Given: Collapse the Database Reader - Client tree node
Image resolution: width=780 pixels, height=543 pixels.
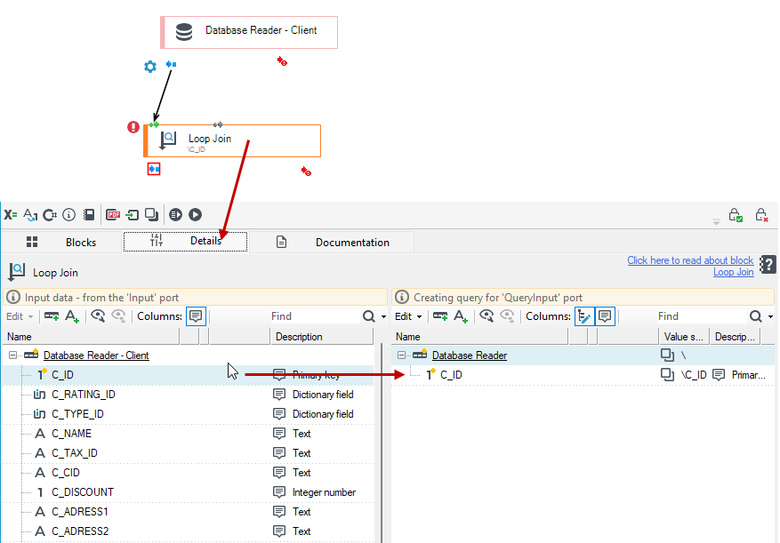Looking at the screenshot, I should (13, 355).
